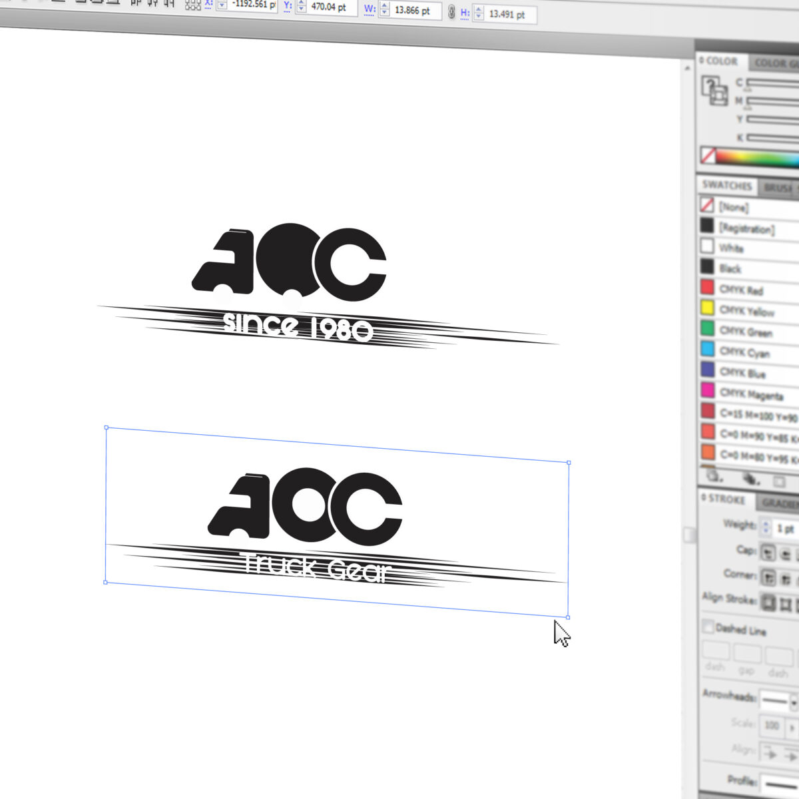Select the [None] swatch
The height and width of the screenshot is (799, 799).
click(750, 207)
